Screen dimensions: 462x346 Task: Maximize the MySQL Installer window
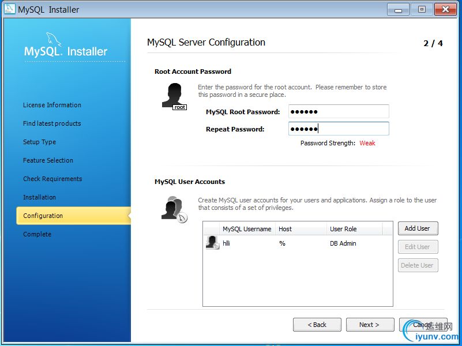click(x=422, y=9)
